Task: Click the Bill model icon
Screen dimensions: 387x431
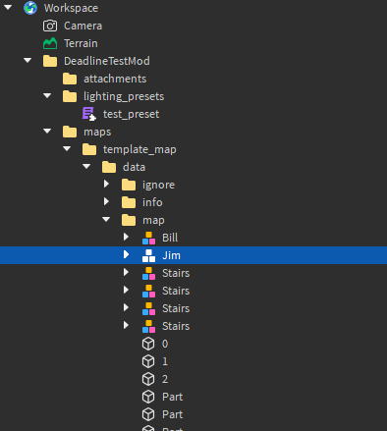Action: (148, 238)
